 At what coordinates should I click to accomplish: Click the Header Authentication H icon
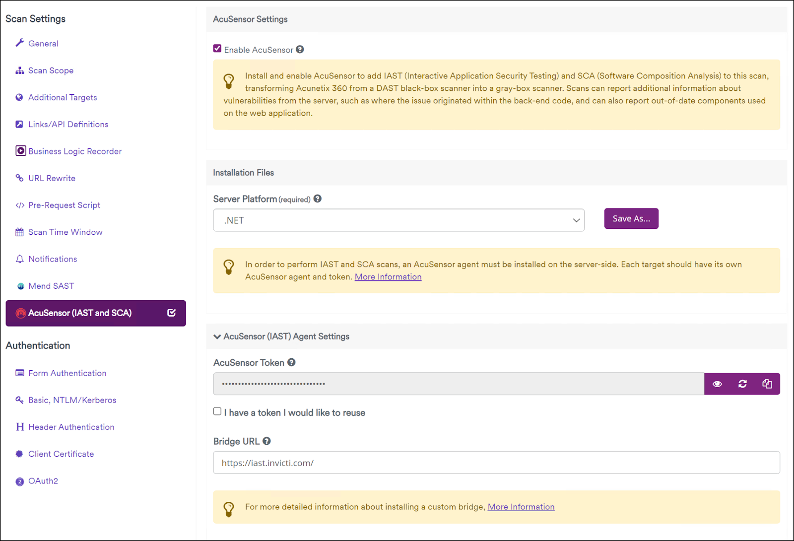click(x=20, y=427)
